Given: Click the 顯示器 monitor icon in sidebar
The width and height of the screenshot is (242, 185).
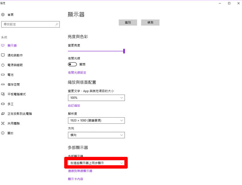Looking at the screenshot, I should (3, 45).
